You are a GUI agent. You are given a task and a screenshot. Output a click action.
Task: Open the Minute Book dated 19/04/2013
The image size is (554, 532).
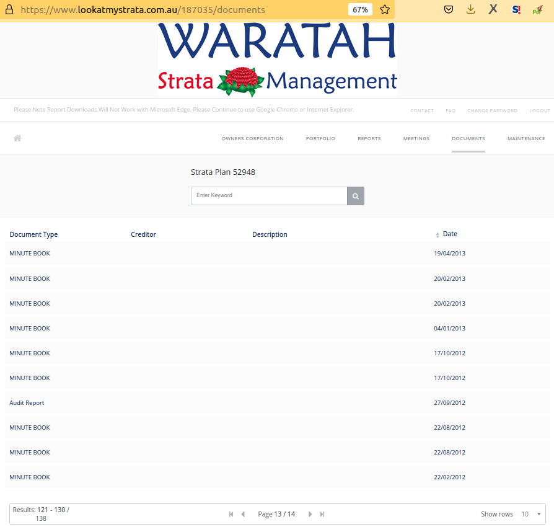(277, 254)
